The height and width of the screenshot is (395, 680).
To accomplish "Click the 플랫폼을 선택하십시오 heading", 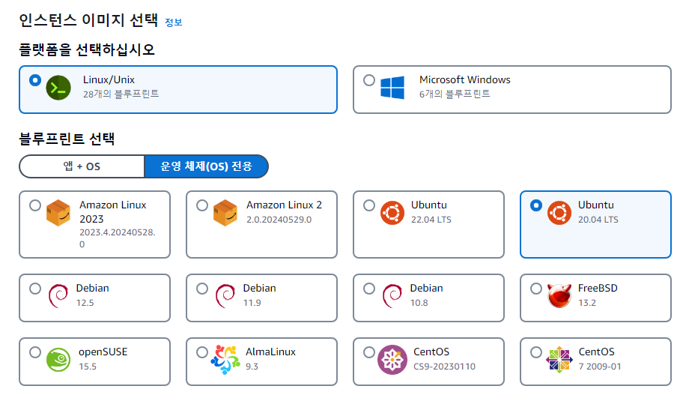I will click(x=87, y=49).
